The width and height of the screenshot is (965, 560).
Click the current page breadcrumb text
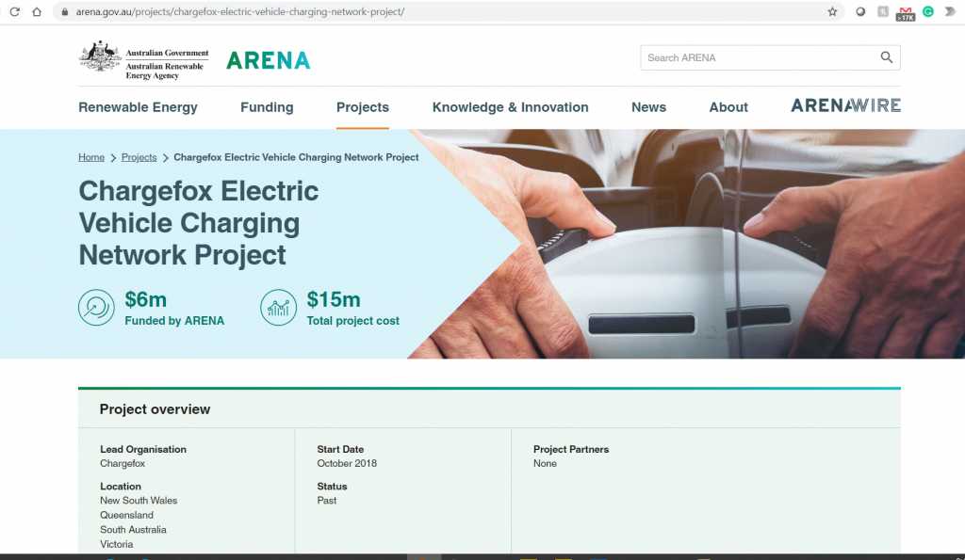click(x=296, y=157)
